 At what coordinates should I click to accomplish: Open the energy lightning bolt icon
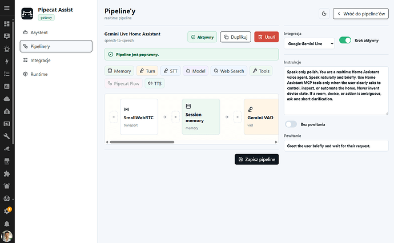[7, 61]
